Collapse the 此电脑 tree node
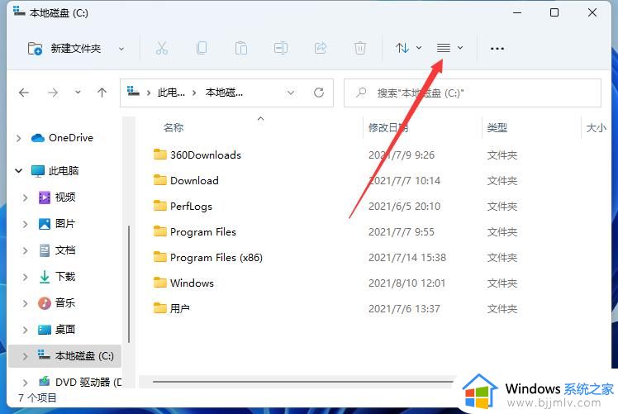The height and width of the screenshot is (414, 618). pyautogui.click(x=18, y=171)
